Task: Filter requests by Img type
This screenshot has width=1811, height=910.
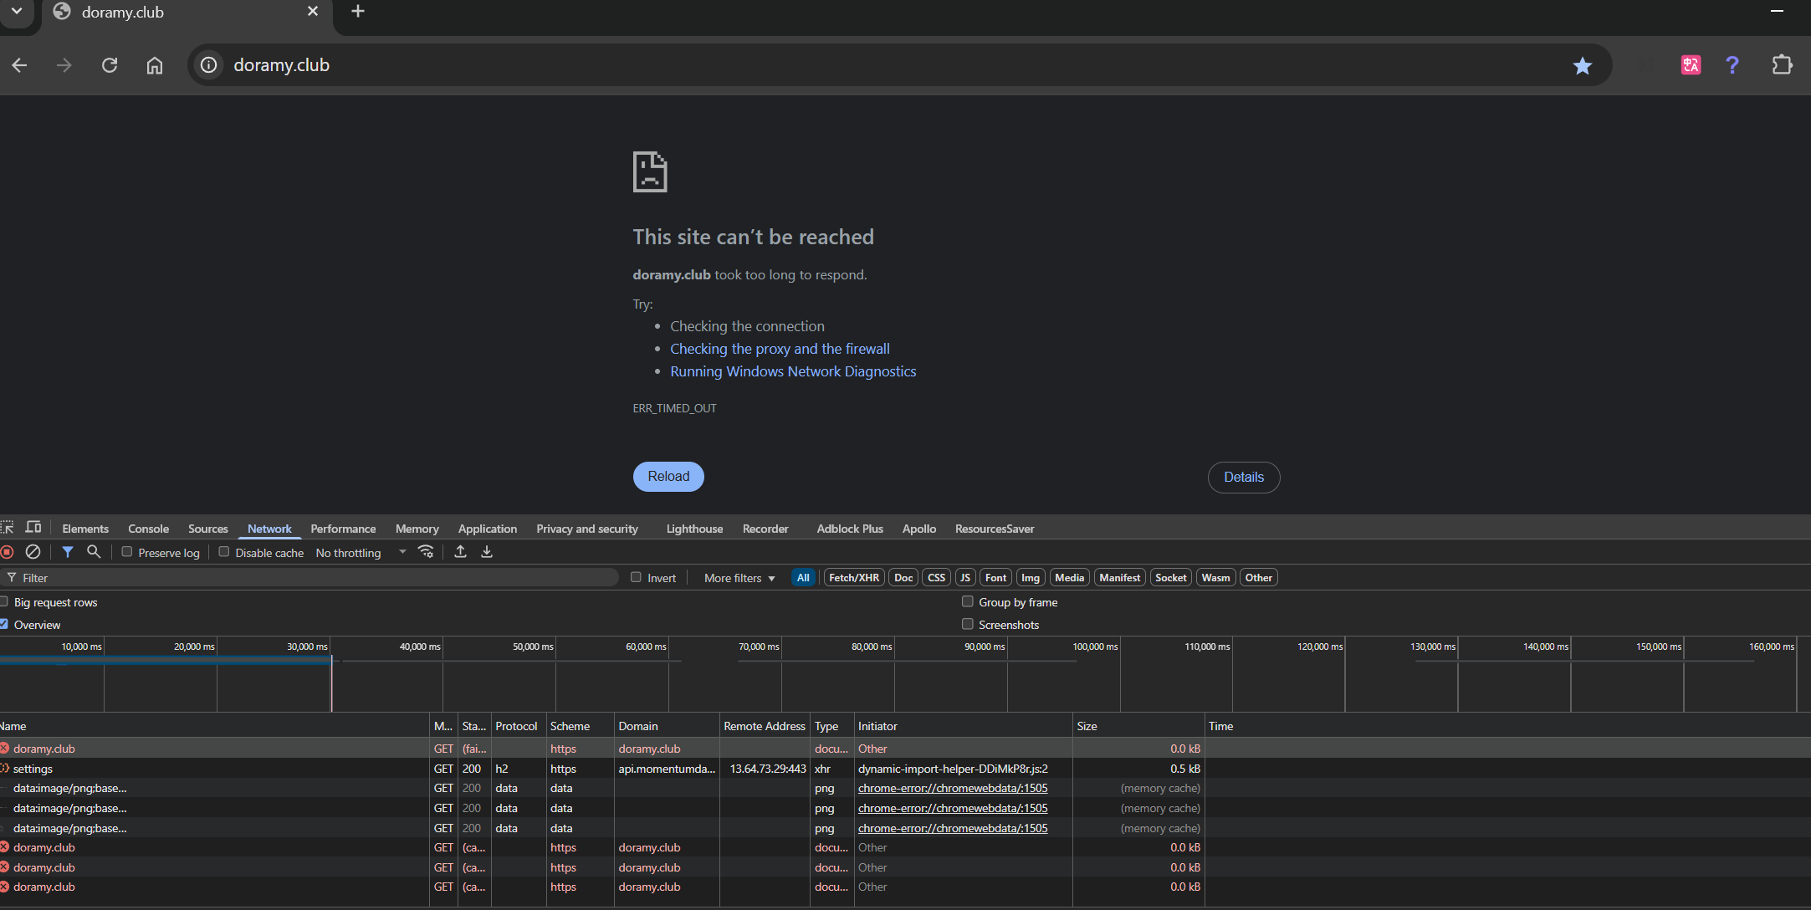Action: point(1031,578)
